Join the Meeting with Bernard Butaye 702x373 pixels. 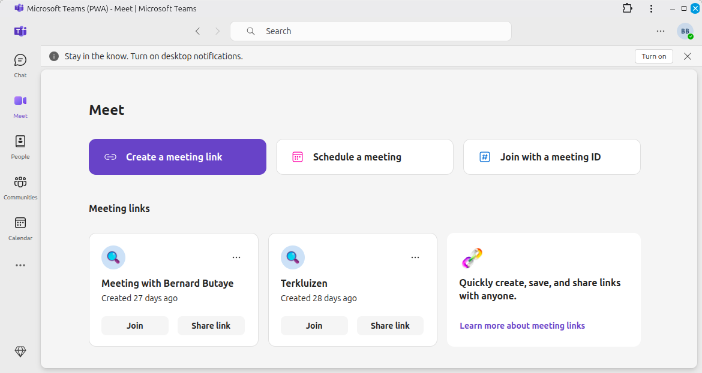click(x=135, y=326)
